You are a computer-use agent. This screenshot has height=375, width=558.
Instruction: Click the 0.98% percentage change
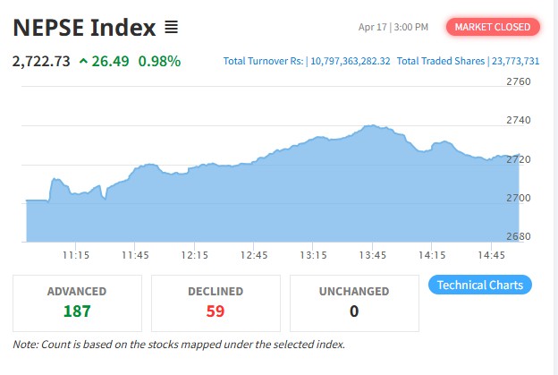(159, 61)
